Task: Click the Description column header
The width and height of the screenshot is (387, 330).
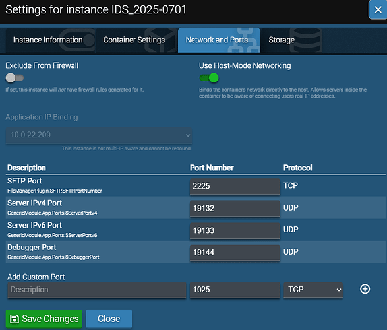Action: [x=26, y=168]
